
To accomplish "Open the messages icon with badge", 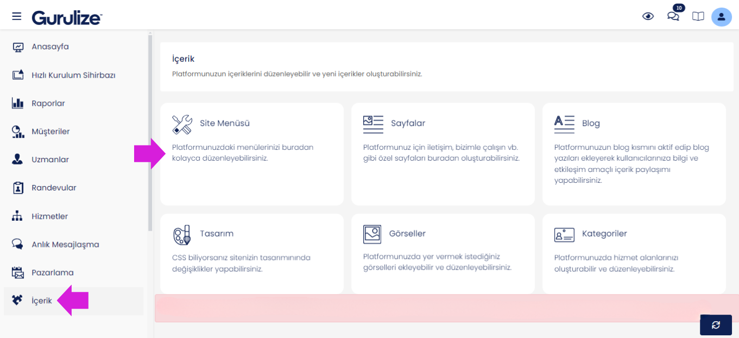I will [673, 16].
